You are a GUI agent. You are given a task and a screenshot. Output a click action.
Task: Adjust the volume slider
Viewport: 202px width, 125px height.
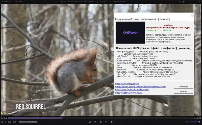(x=194, y=122)
